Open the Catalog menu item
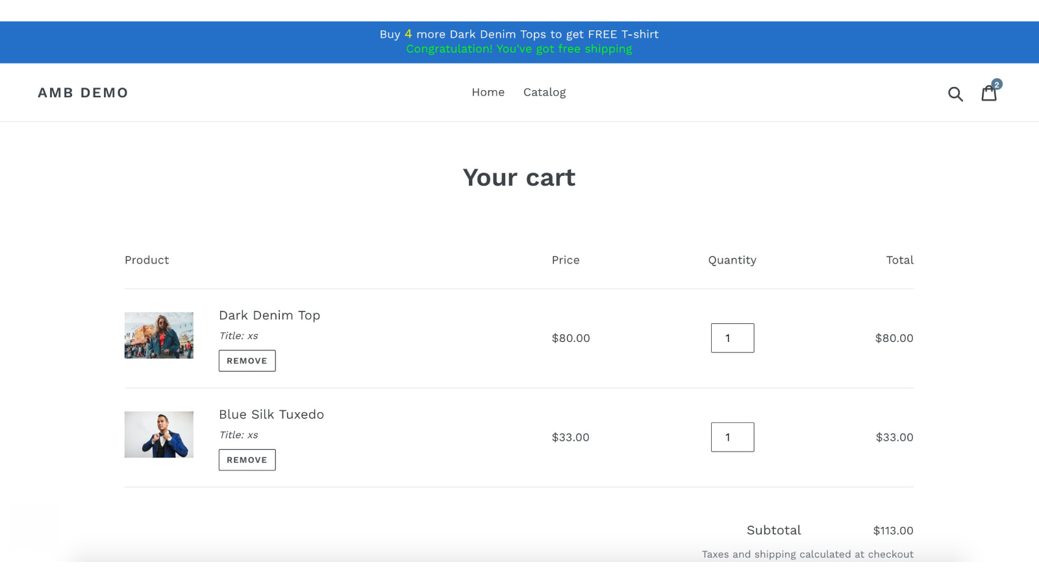Viewport: 1039px width, 584px height. [544, 92]
